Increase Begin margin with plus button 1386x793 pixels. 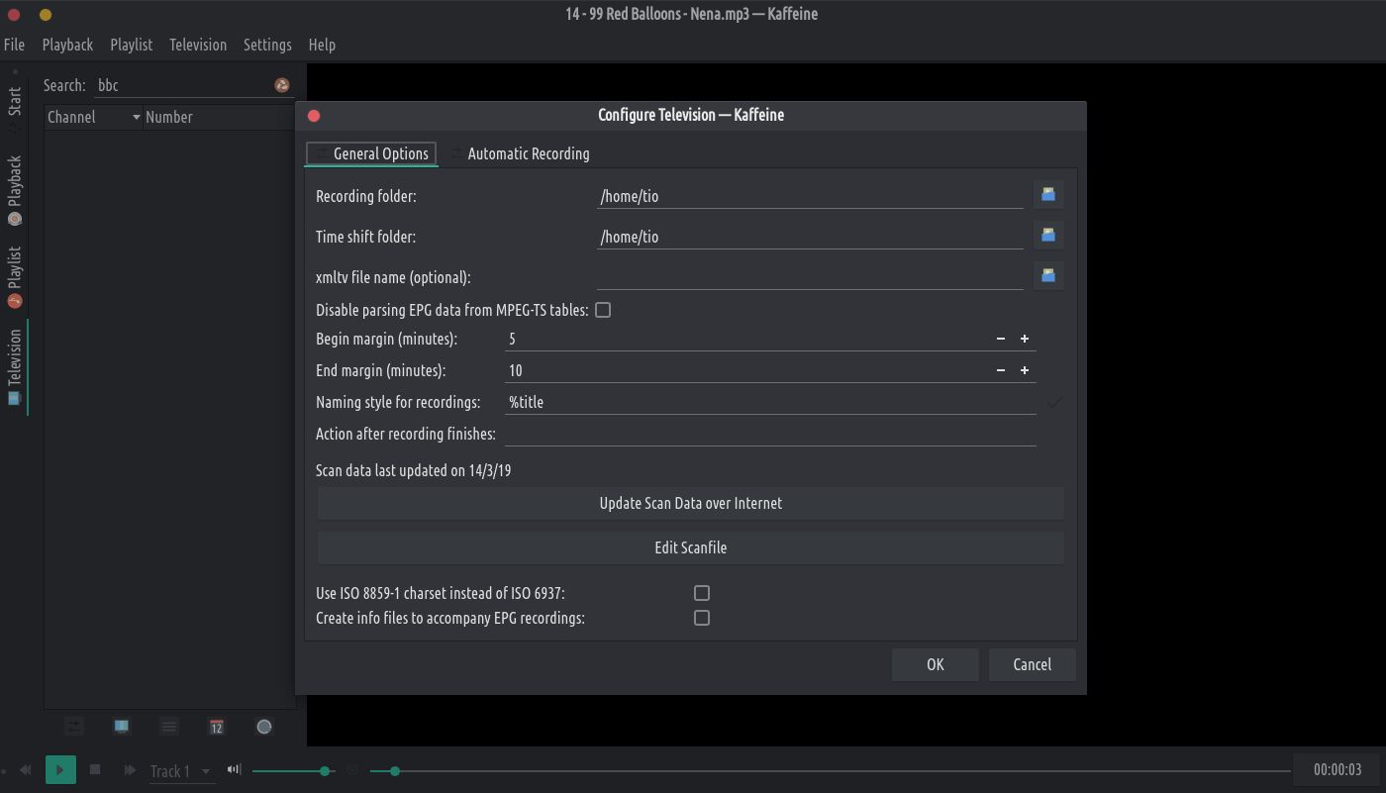1025,339
